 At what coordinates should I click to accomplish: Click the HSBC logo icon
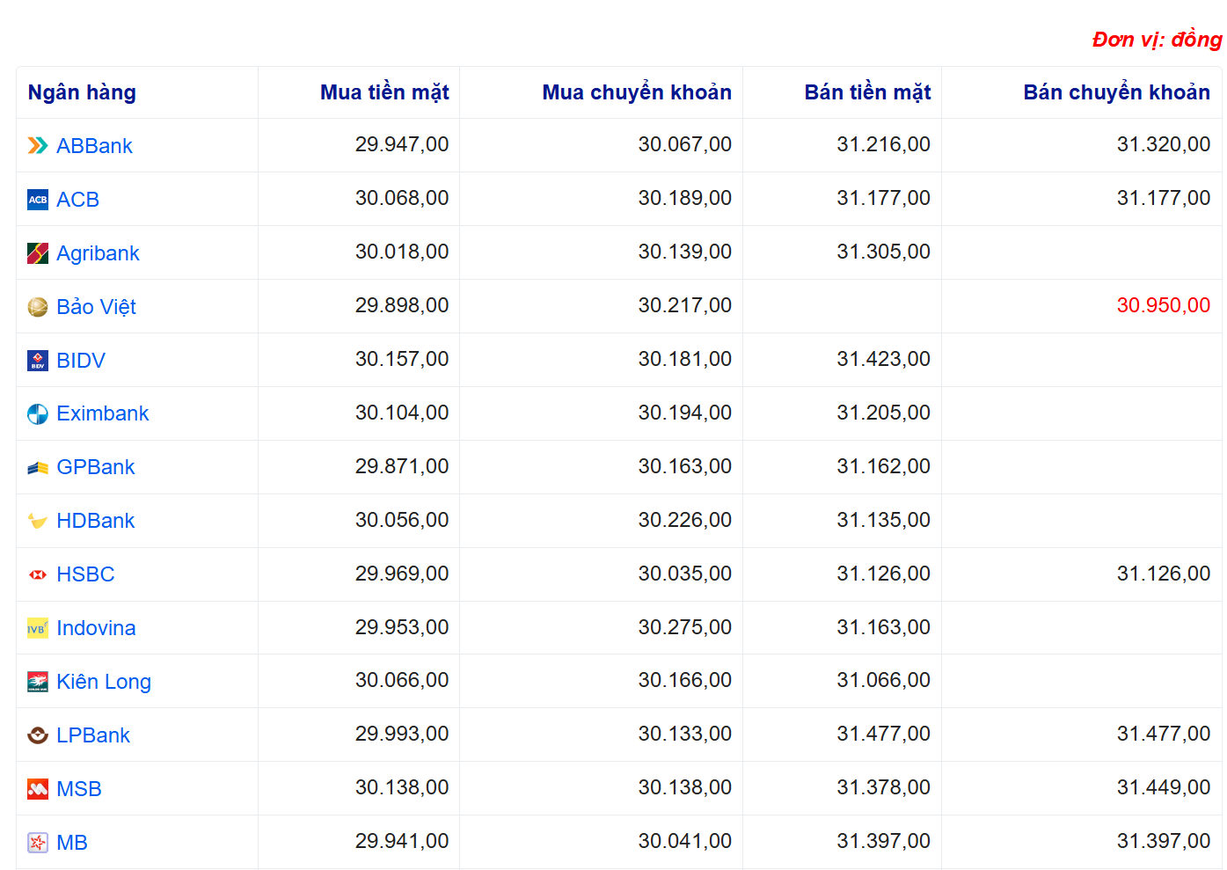[x=37, y=574]
